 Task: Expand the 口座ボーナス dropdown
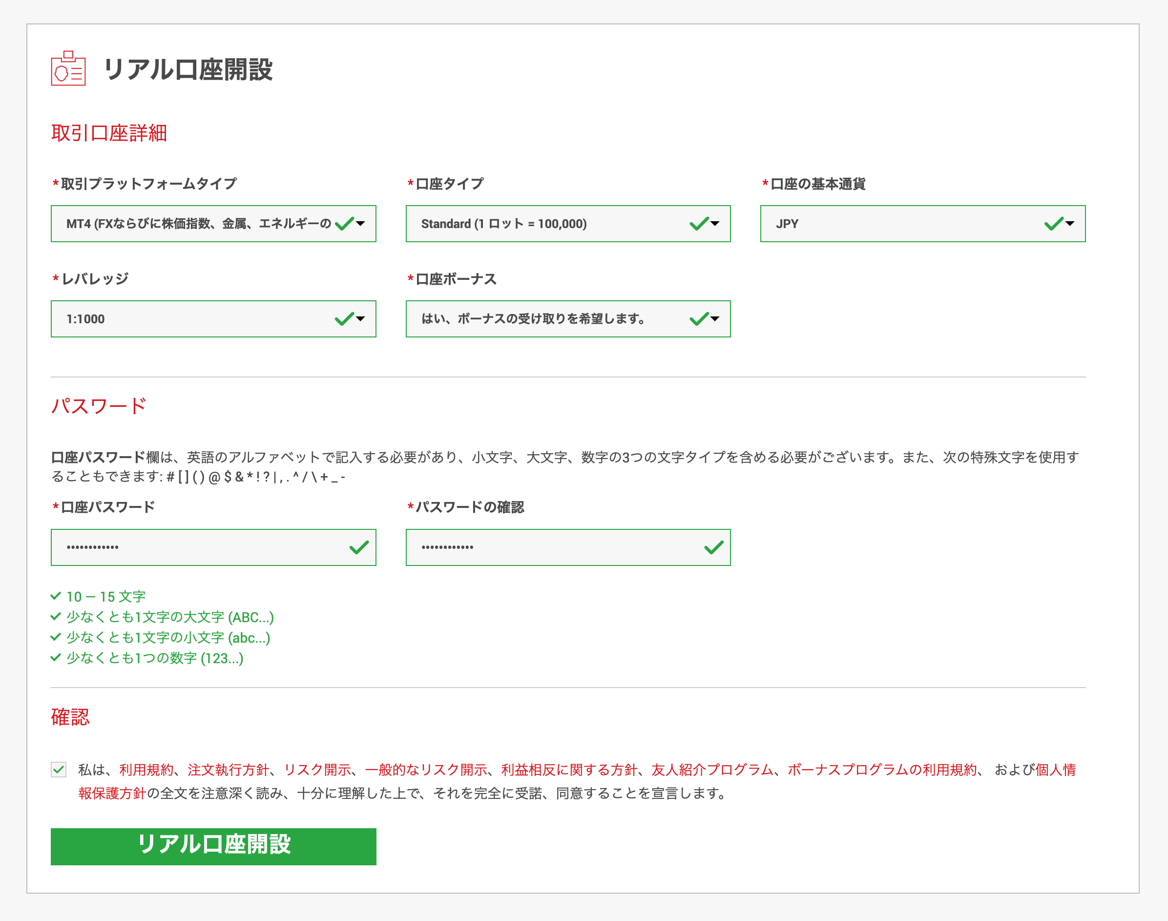tap(567, 319)
